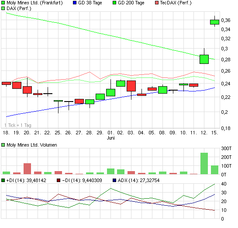
Task: Click the '100T' volume axis label
Action: coord(226,166)
